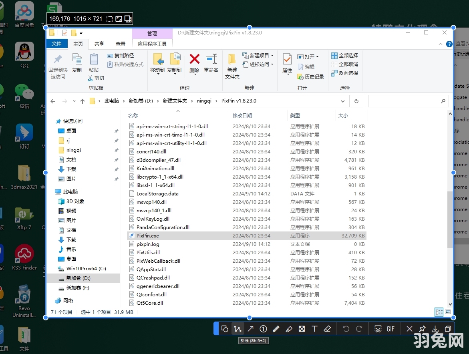Switch to large icons view from status bar
Screen dimensions: 469x354
pyautogui.click(x=448, y=312)
